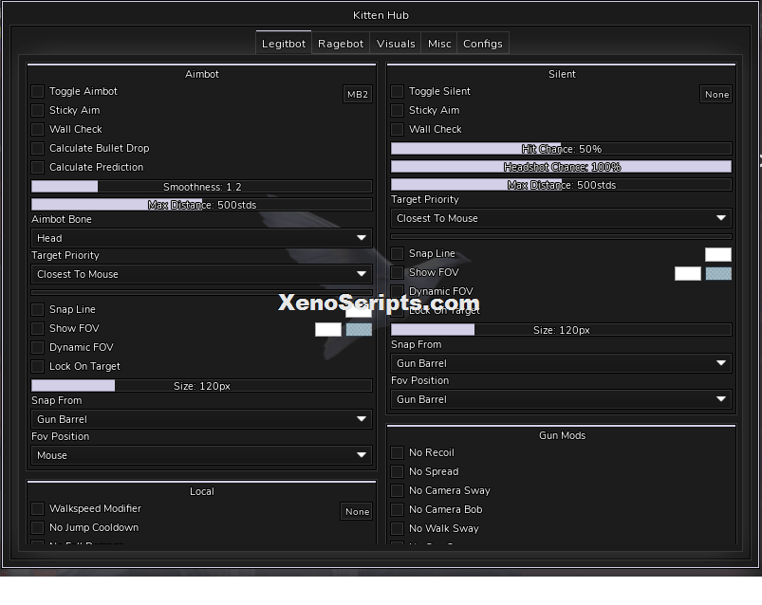Click None keybind beside Walkspeed Modifier
The height and width of the screenshot is (605, 762).
pos(357,511)
